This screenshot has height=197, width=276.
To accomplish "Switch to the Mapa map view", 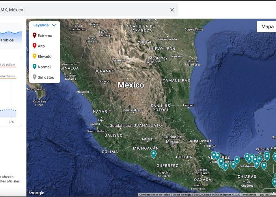I will [x=267, y=27].
